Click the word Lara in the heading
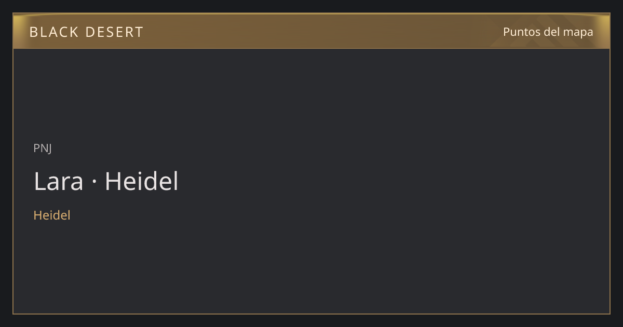The width and height of the screenshot is (623, 327). pos(59,182)
